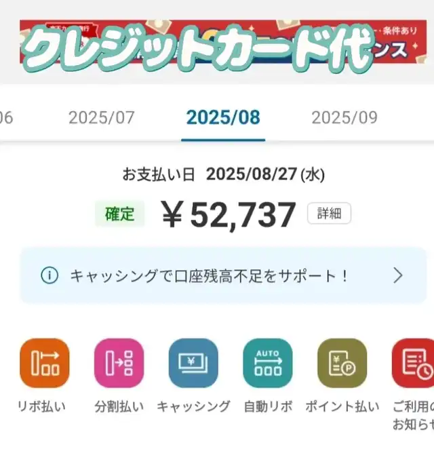Open the キャッシング blue icon
The image size is (434, 449).
point(193,363)
